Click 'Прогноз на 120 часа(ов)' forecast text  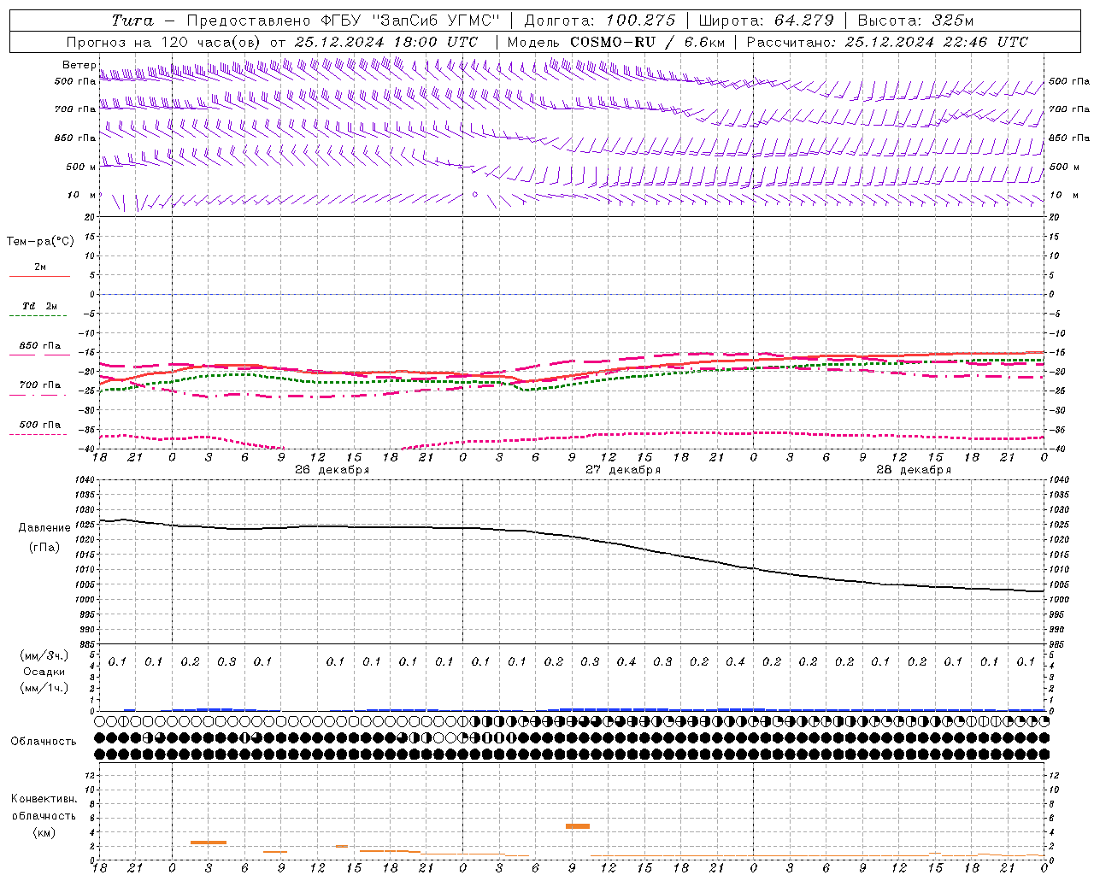164,42
